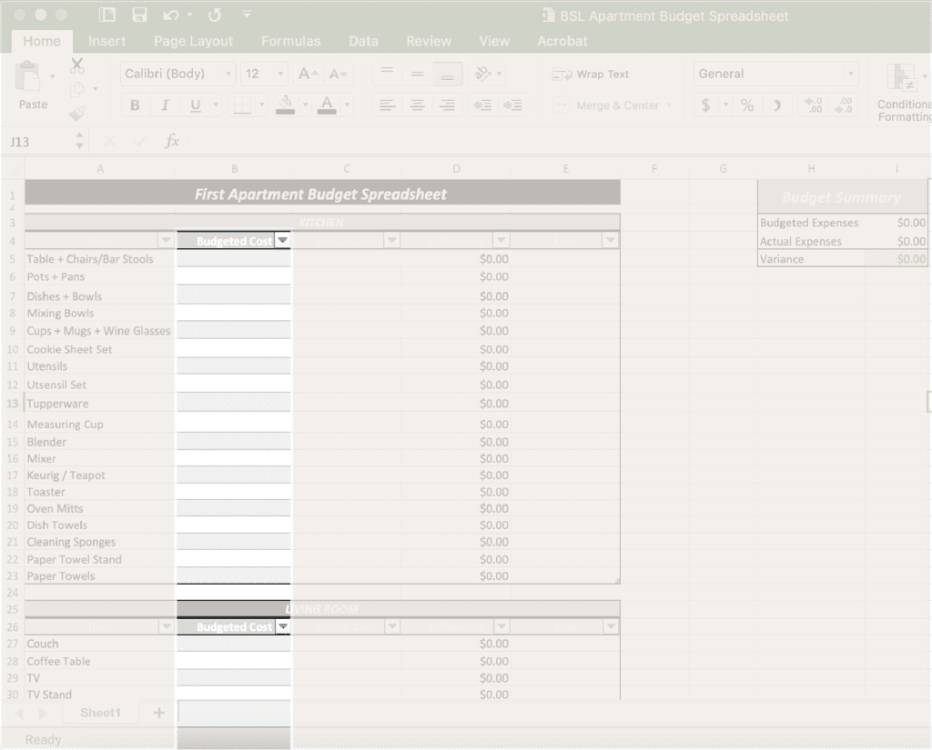Toggle Bold formatting
932x750 pixels.
click(136, 105)
